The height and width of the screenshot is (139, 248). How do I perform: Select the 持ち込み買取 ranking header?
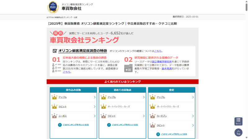pos(73,90)
